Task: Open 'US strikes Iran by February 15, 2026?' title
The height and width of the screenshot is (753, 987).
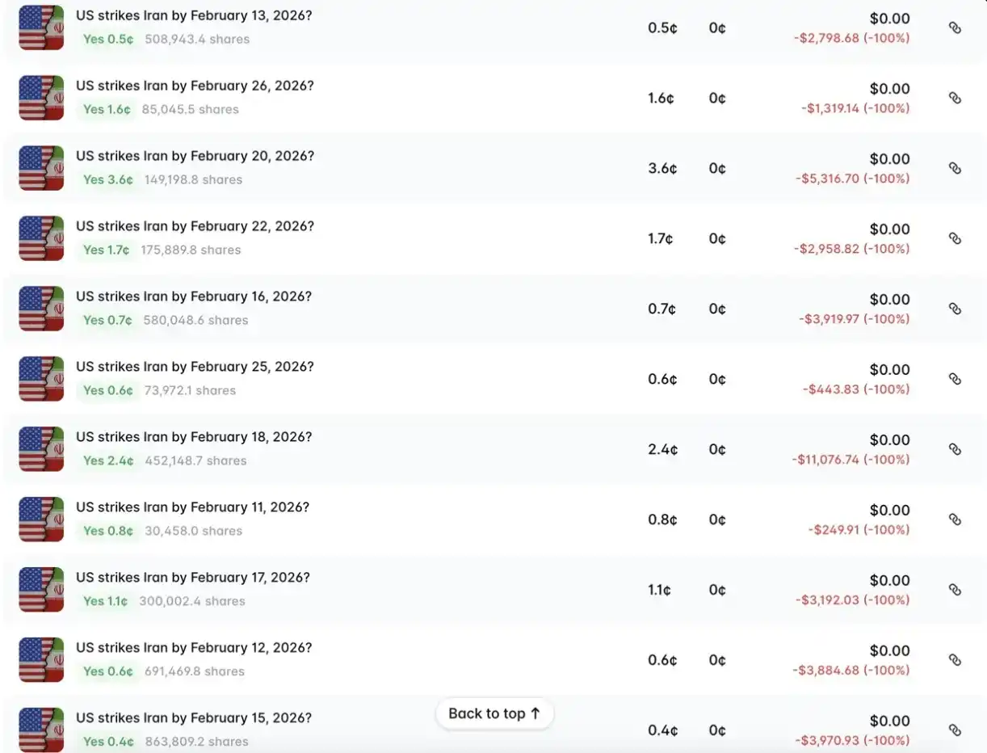Action: pos(194,718)
